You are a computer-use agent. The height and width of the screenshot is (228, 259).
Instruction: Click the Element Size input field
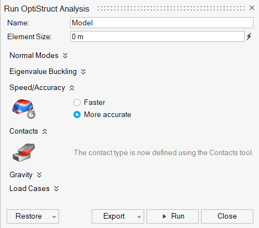[x=157, y=36]
